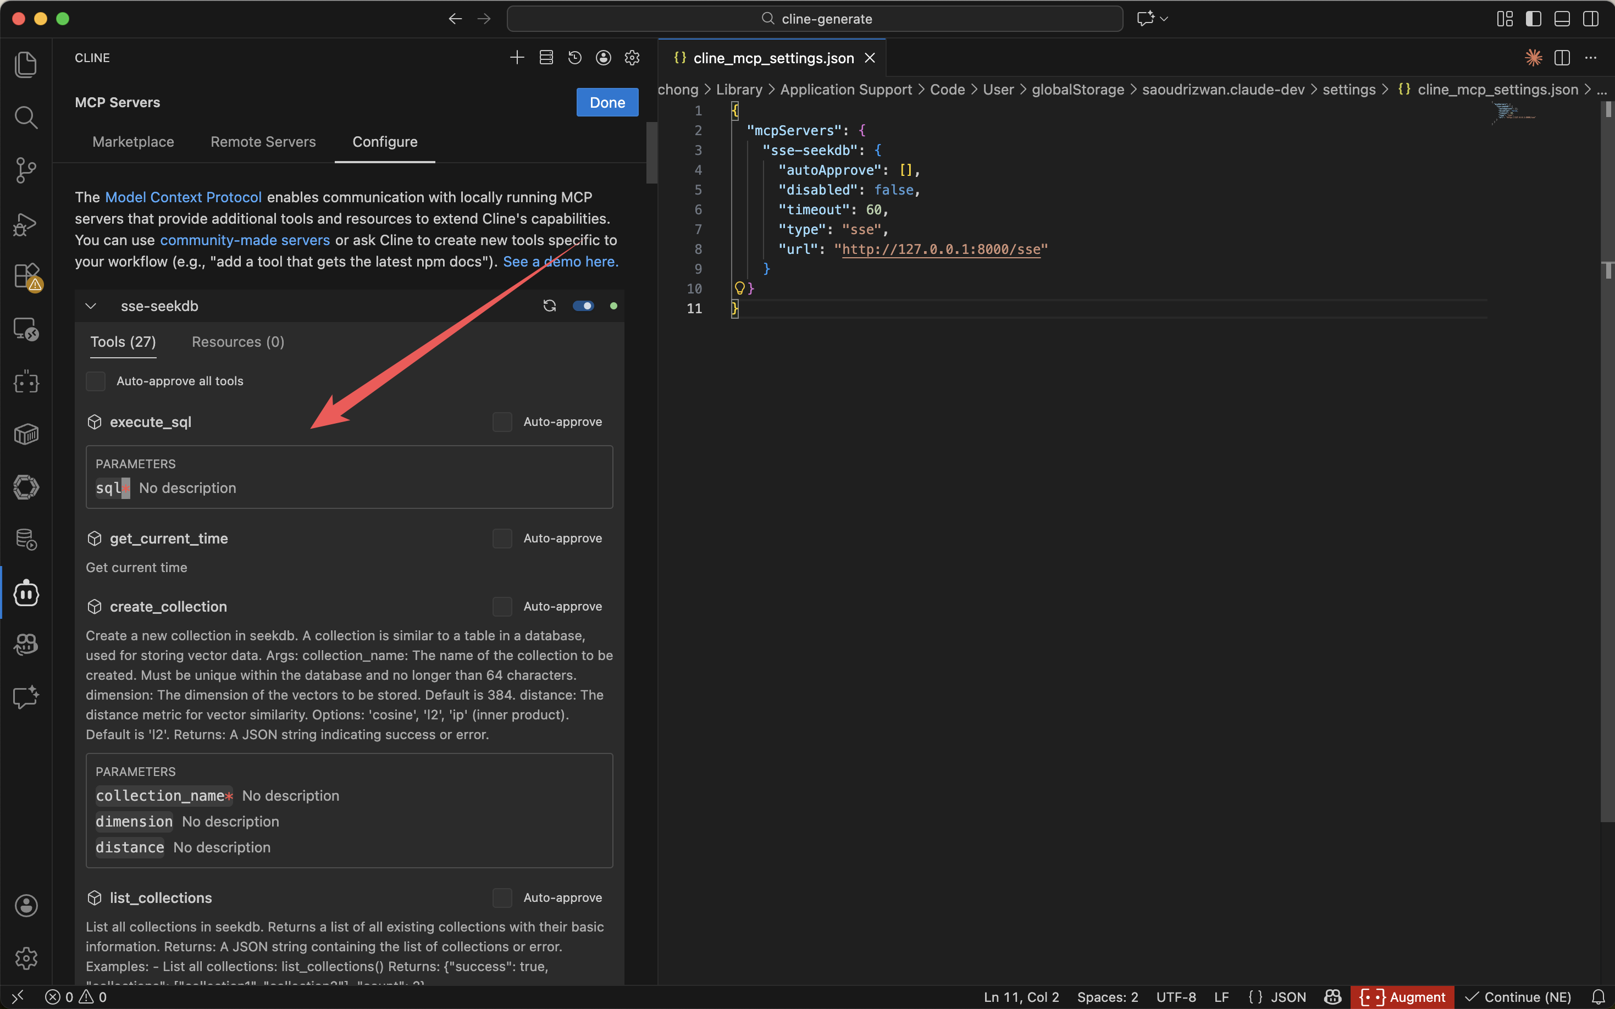This screenshot has width=1615, height=1009.
Task: Click the MCP Servers icon in Cline header
Action: point(546,58)
